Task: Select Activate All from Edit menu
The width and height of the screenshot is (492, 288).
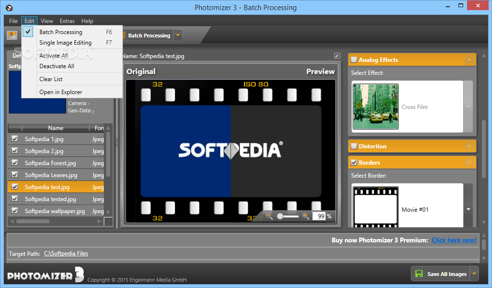Action: (x=72, y=56)
